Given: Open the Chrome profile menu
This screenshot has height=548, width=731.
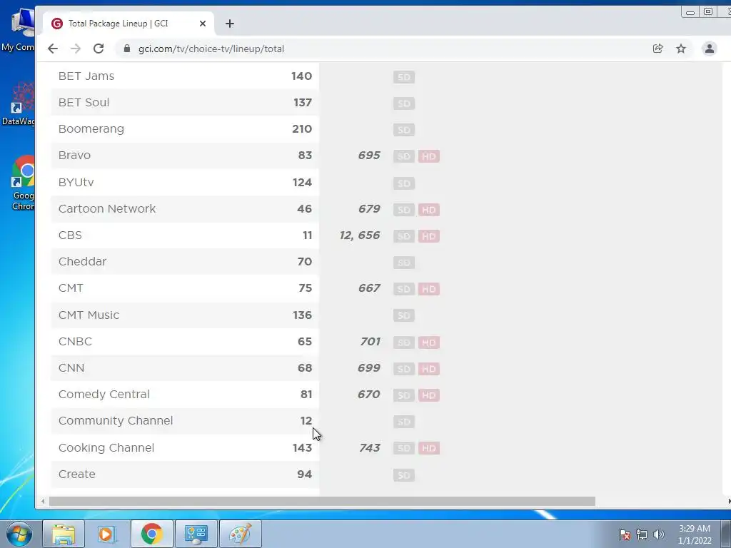Looking at the screenshot, I should pos(709,49).
